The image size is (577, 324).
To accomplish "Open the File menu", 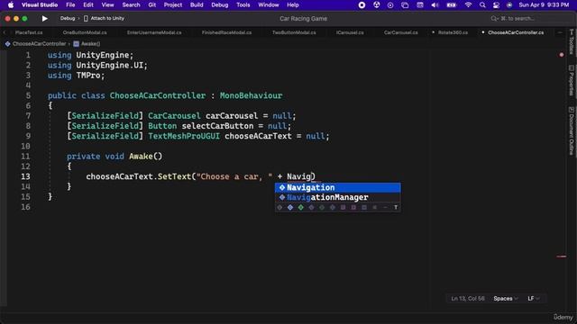I will 70,5.
